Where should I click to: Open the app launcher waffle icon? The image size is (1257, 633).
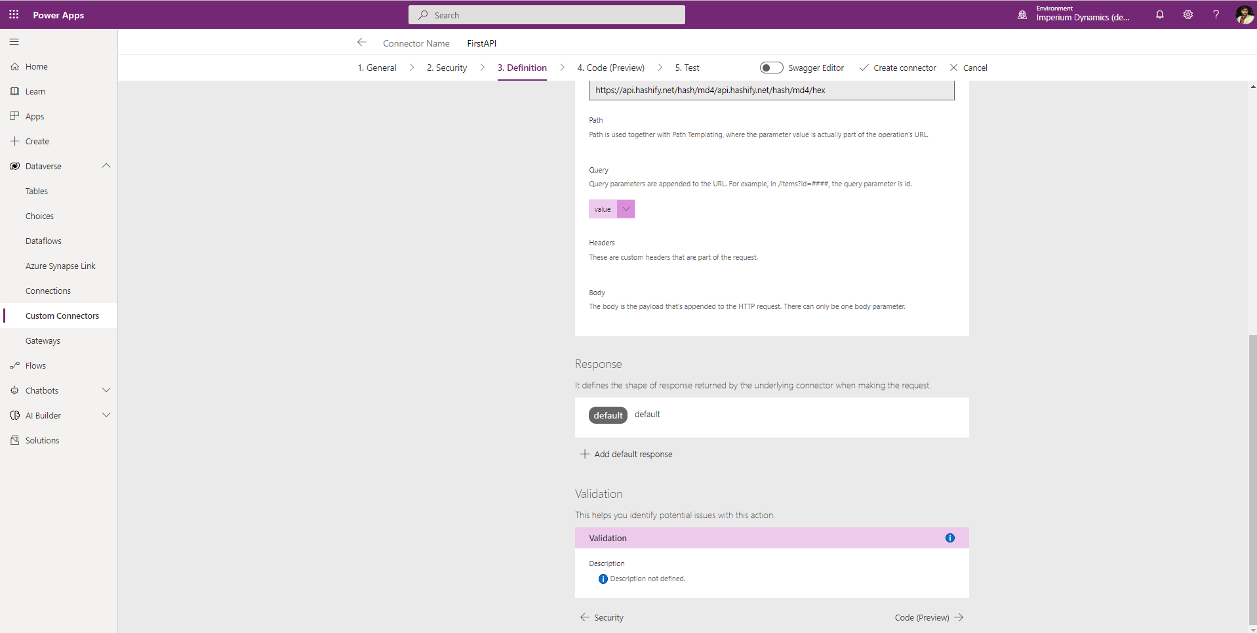(14, 14)
